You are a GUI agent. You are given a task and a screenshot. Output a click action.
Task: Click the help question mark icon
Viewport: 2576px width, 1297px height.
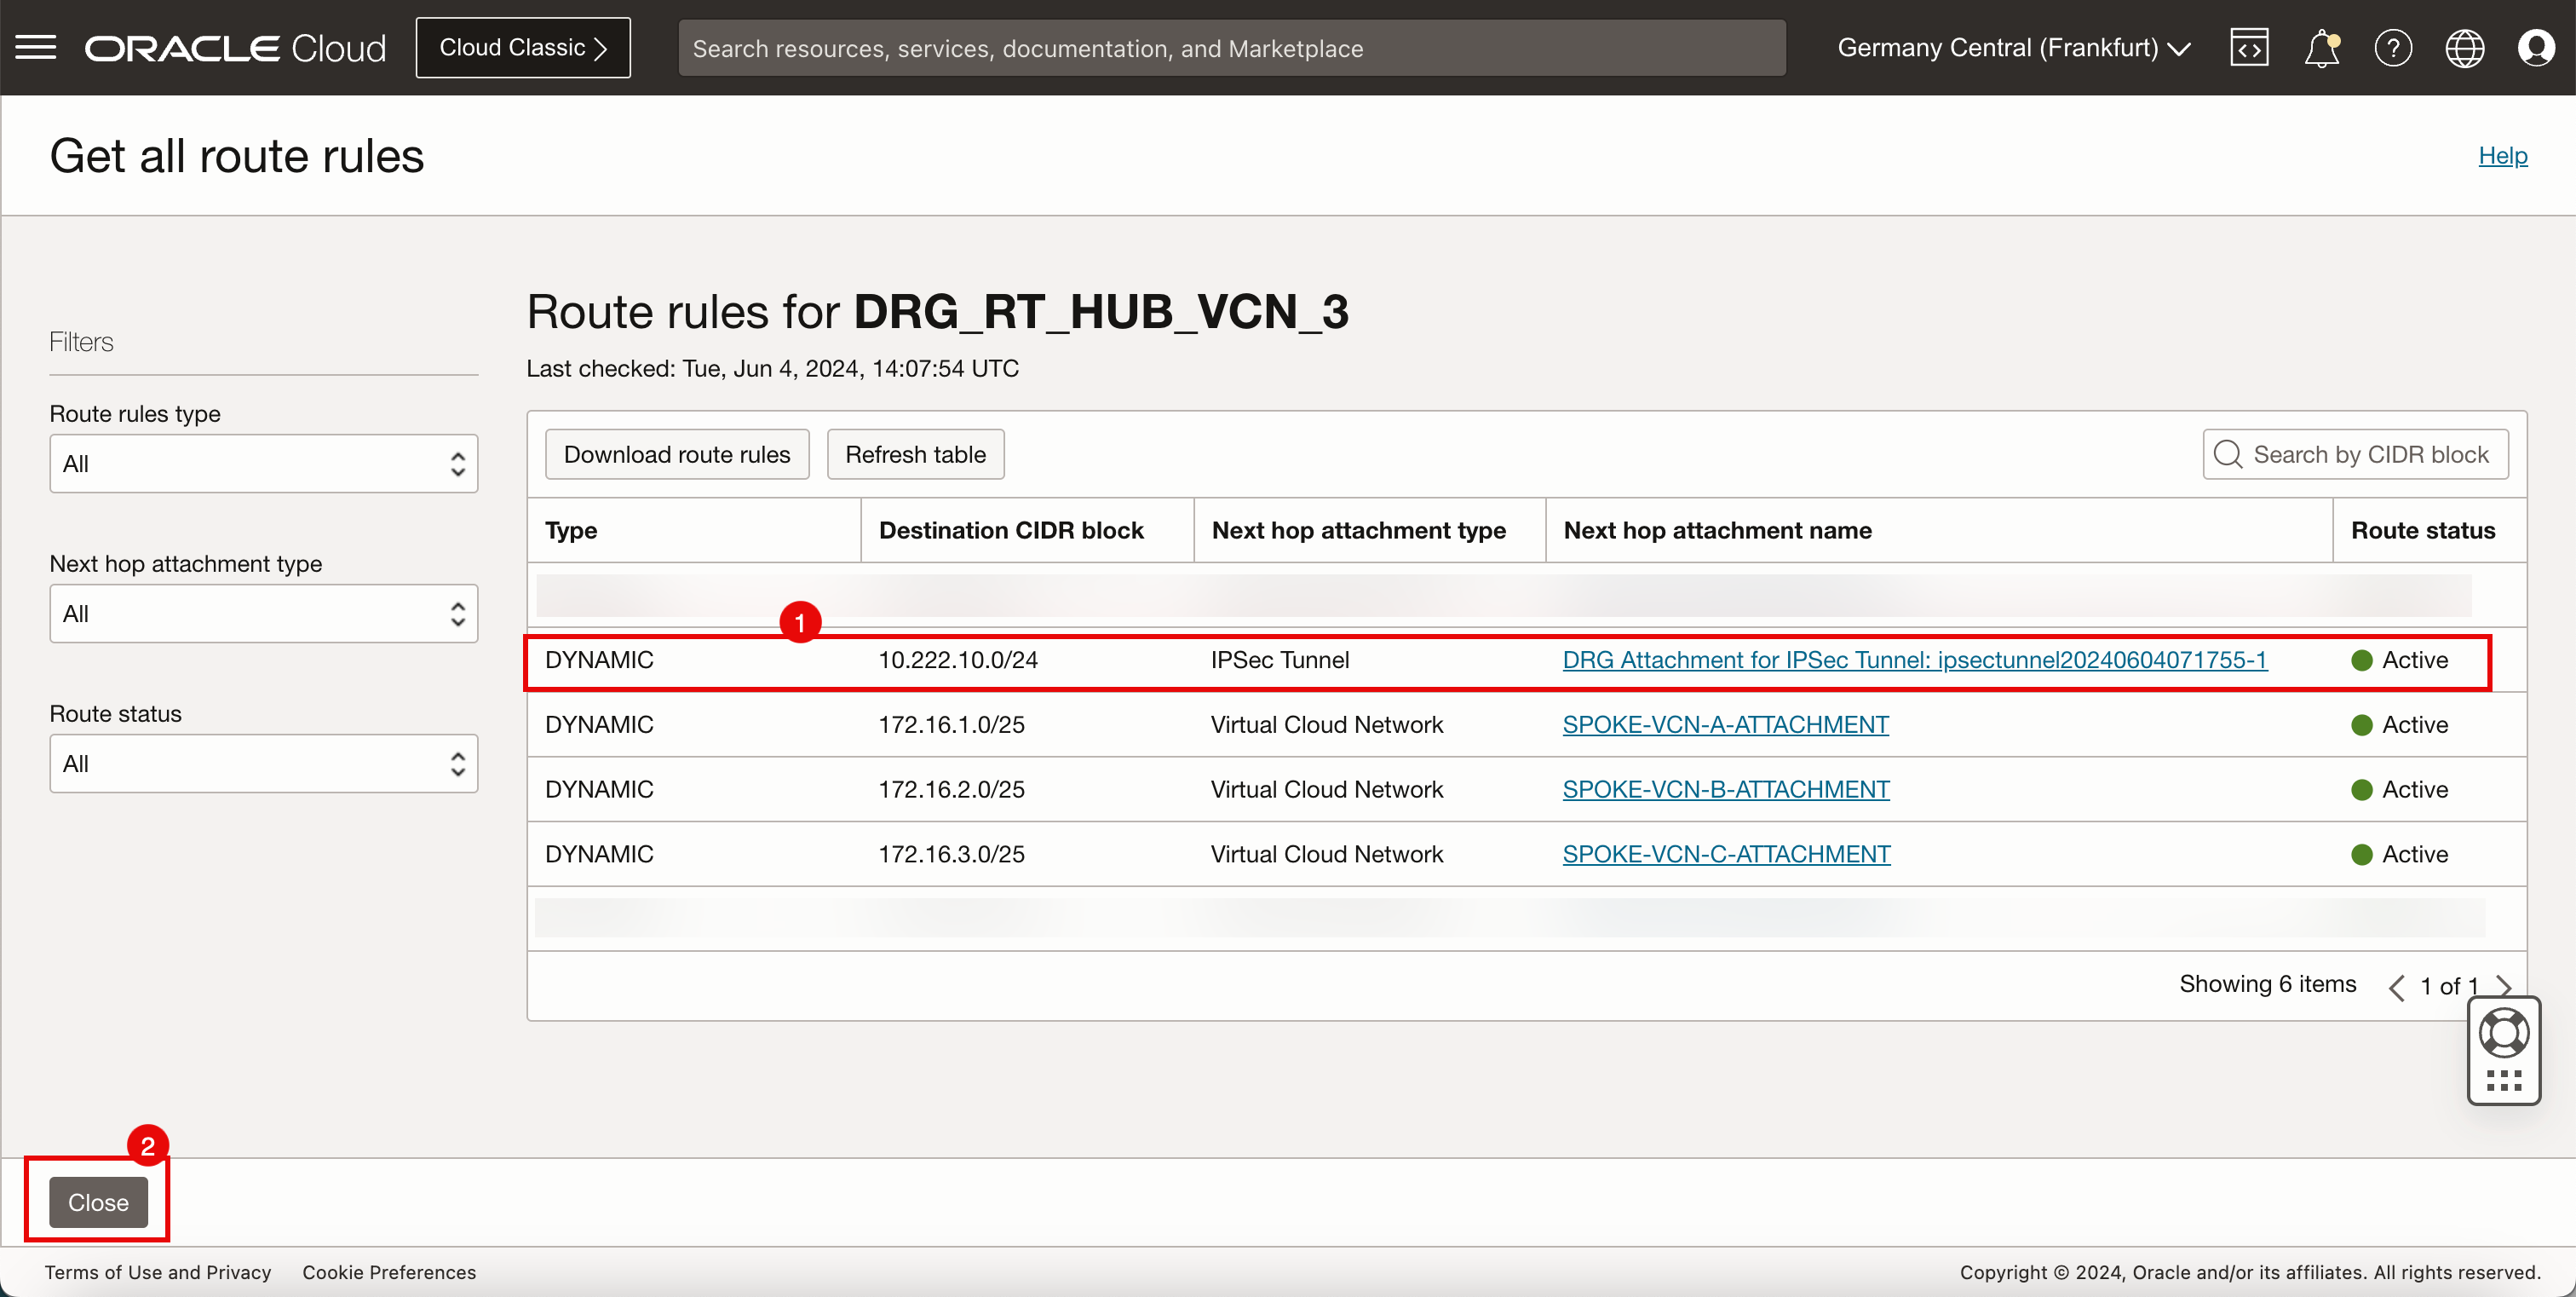click(x=2393, y=47)
